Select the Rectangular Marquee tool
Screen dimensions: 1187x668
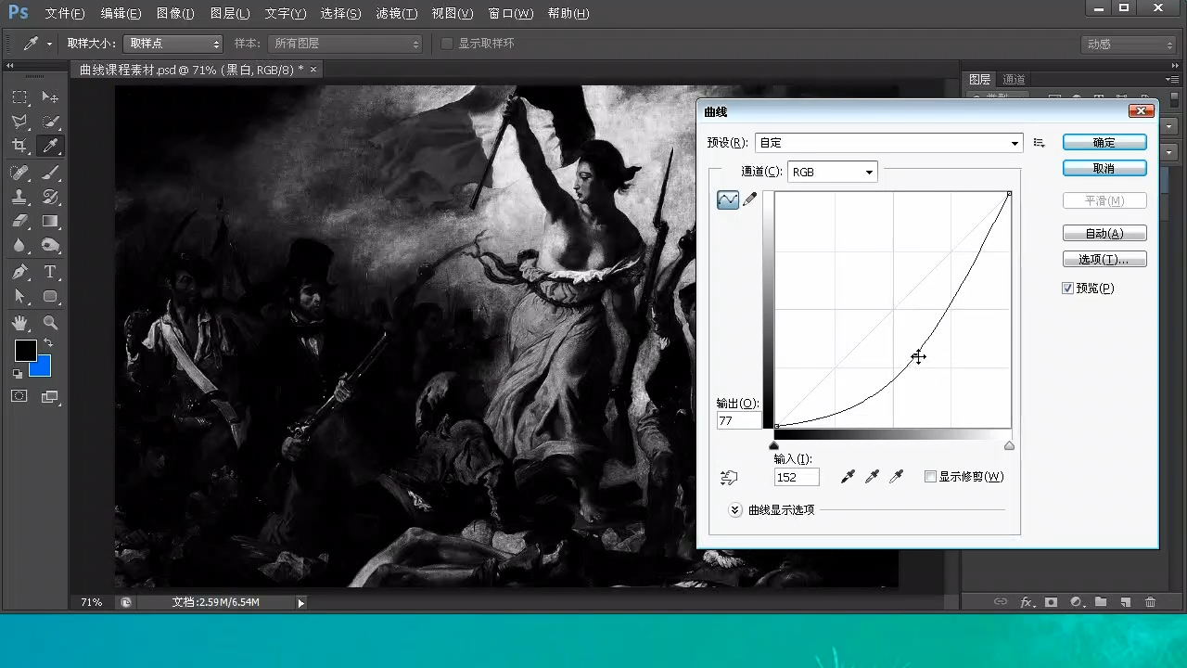(x=19, y=97)
